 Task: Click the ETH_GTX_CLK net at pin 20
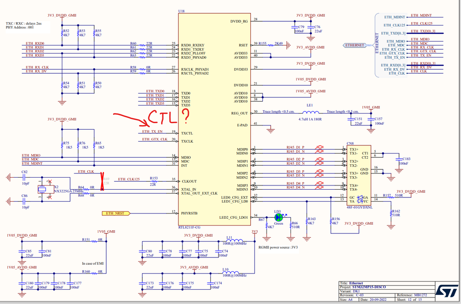(x=155, y=139)
